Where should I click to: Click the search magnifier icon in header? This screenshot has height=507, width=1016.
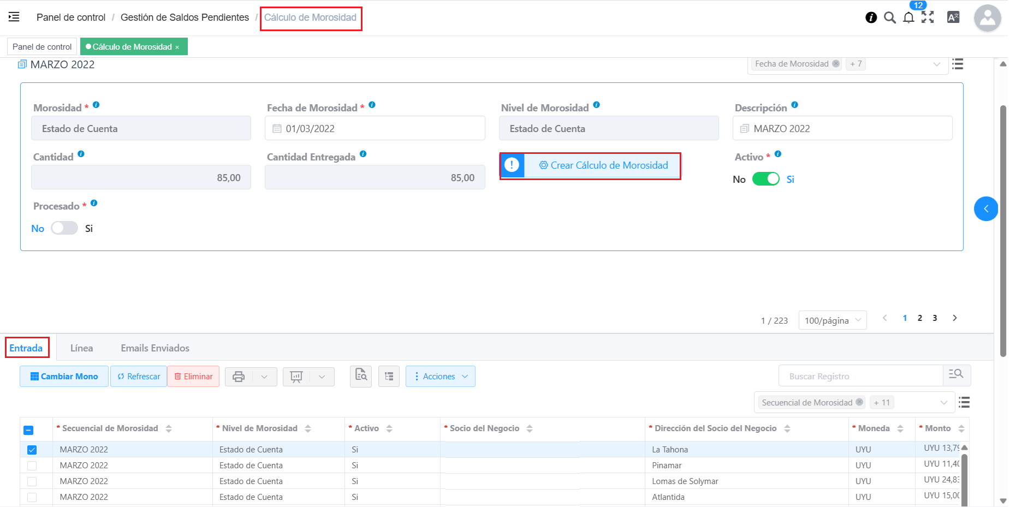pos(889,17)
